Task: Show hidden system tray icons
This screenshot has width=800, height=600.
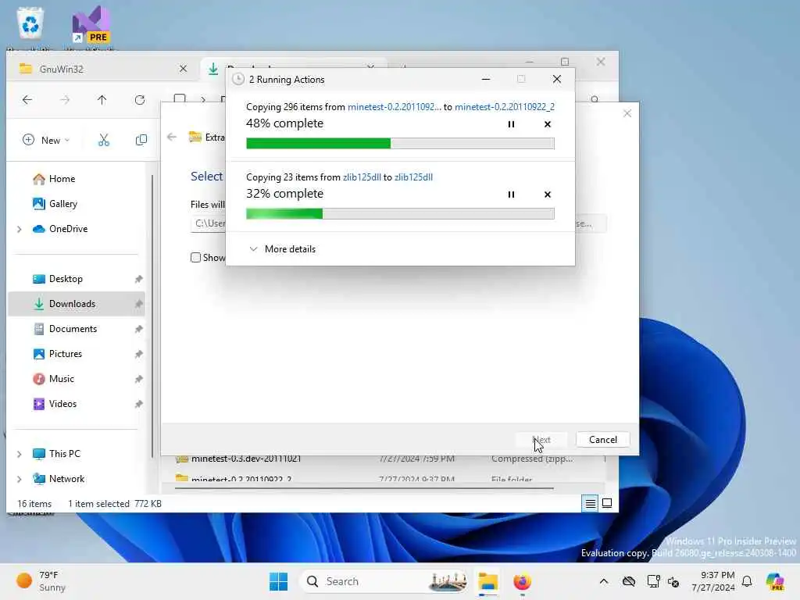Action: [604, 581]
